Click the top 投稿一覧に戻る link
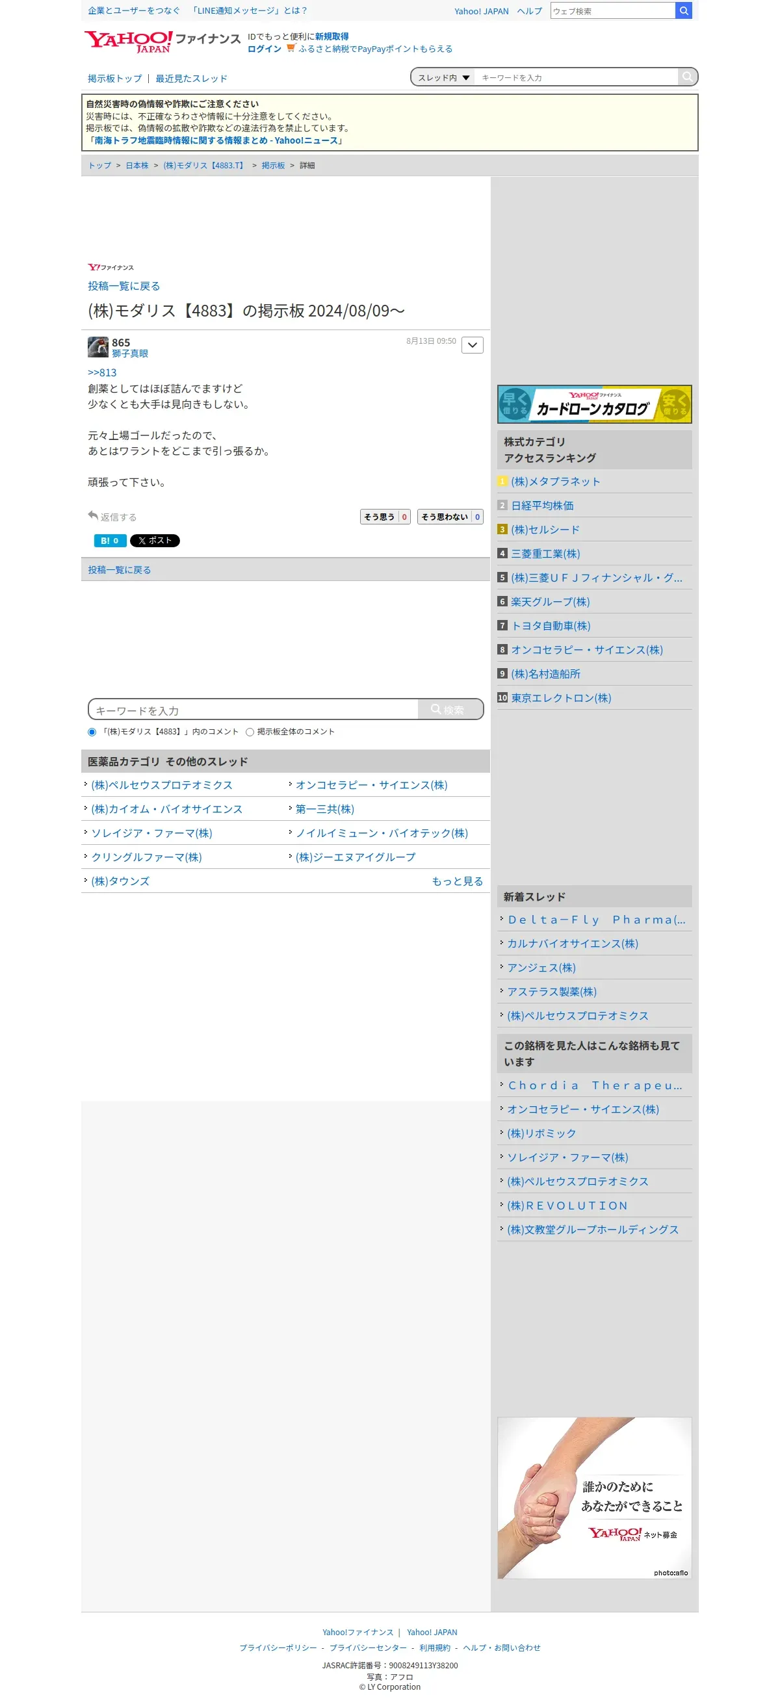Viewport: 780px width, 1706px height. point(123,286)
